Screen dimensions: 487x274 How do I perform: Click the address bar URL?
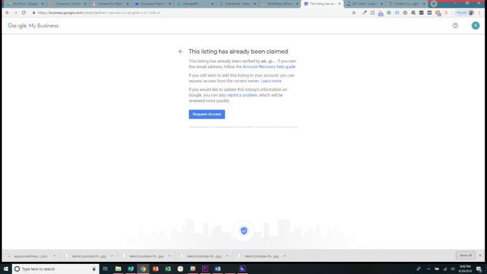click(99, 13)
